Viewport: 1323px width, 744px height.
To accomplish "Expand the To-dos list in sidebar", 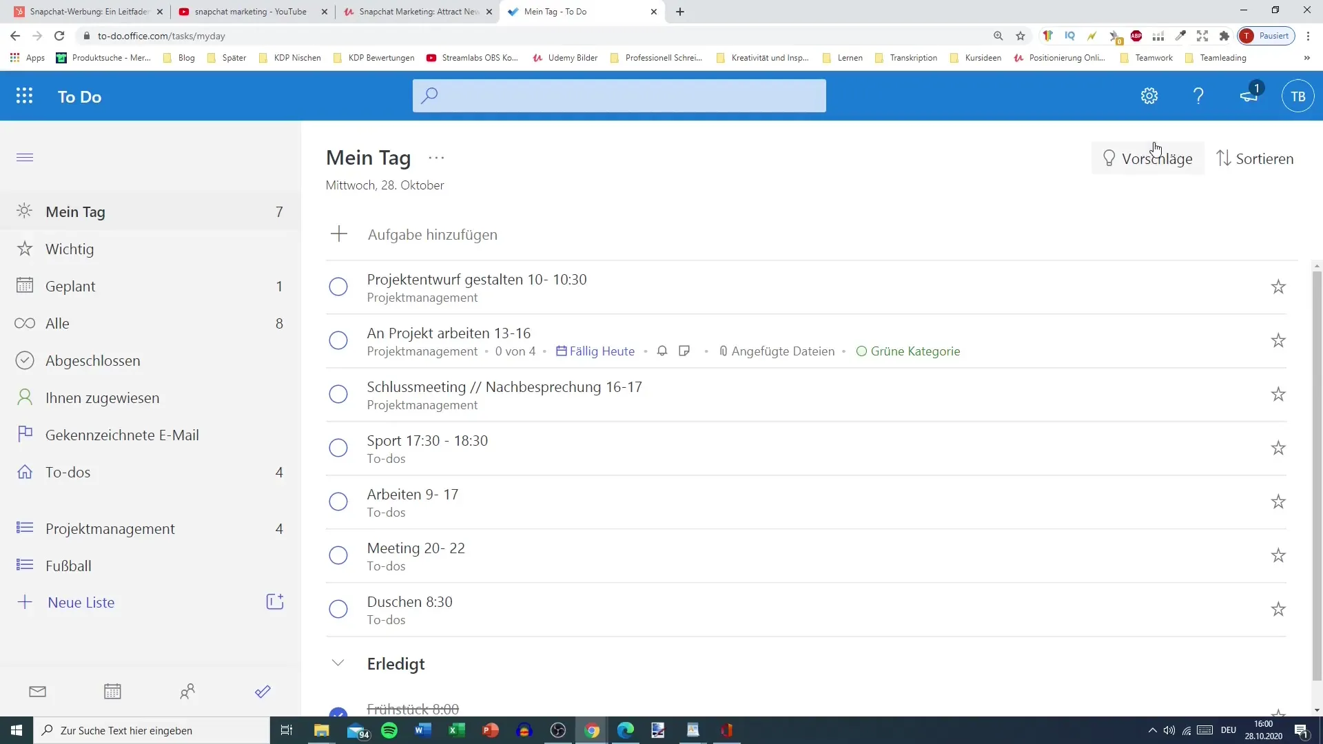I will (x=68, y=471).
